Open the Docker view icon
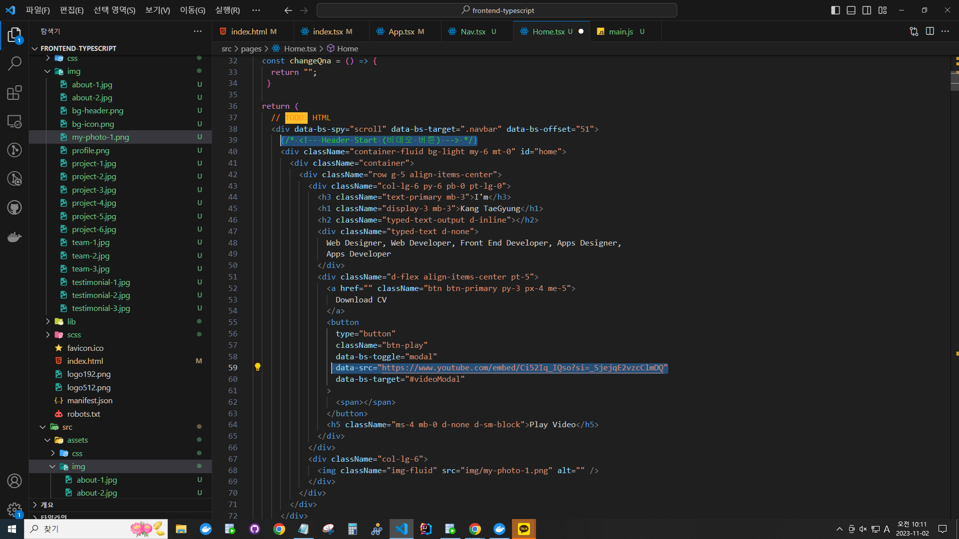Viewport: 959px width, 539px height. point(14,237)
